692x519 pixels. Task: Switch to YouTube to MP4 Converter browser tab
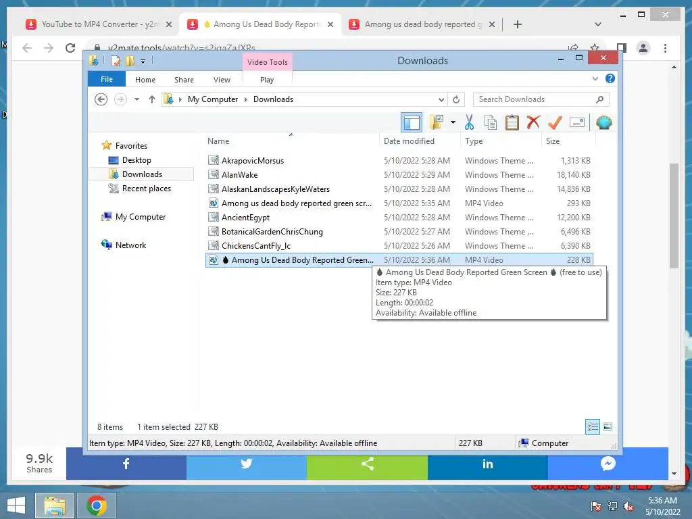tap(99, 24)
